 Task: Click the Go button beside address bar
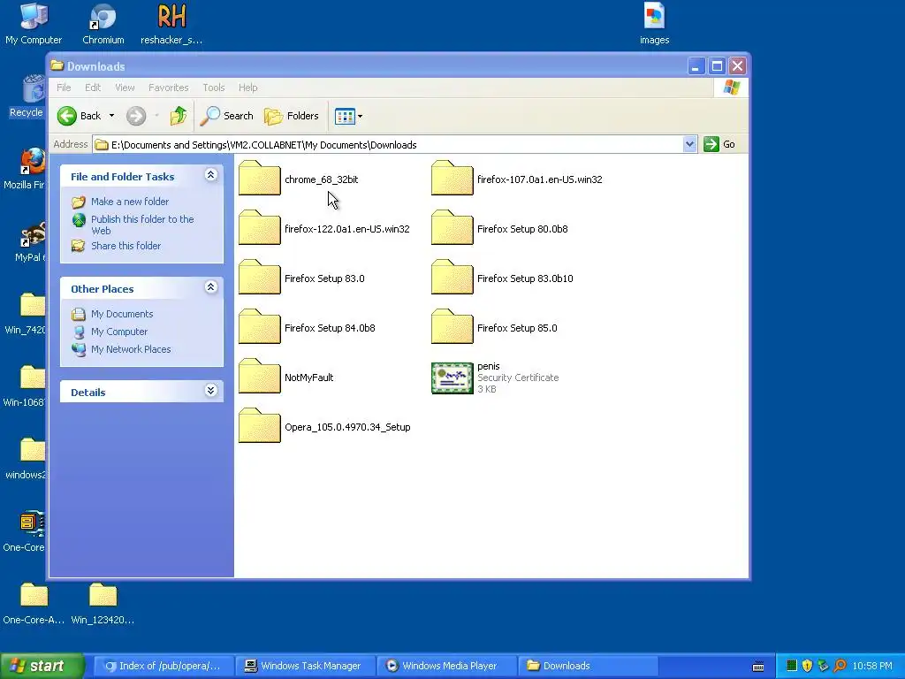point(719,144)
